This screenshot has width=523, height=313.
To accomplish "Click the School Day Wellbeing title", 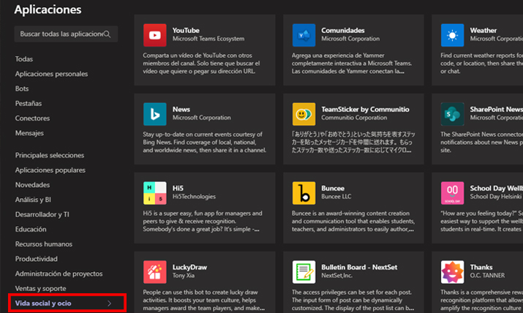I will [497, 189].
